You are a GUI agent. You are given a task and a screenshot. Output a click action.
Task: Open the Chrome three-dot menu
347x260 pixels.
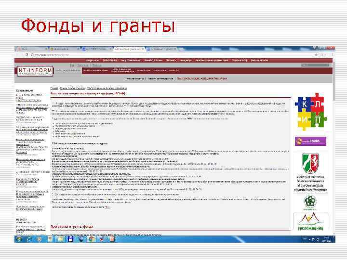[x=332, y=55]
